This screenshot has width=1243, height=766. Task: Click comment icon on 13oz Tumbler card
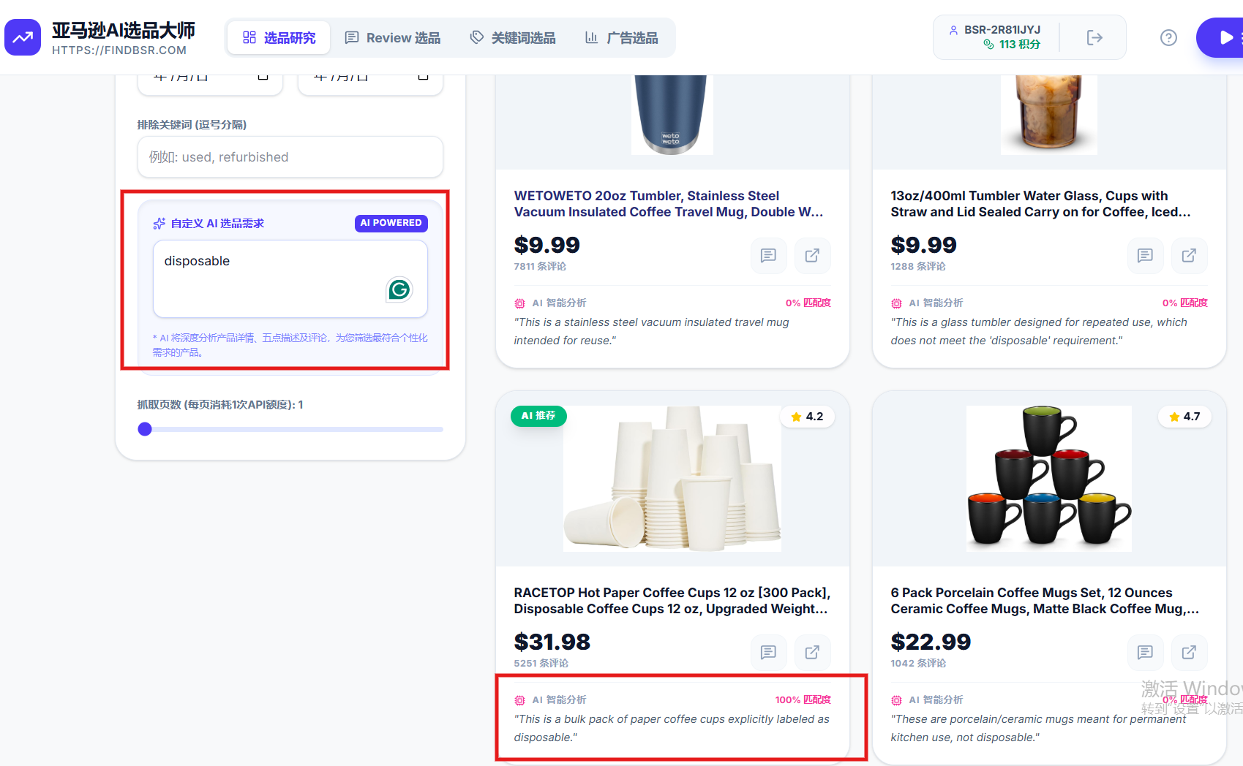(x=1145, y=256)
